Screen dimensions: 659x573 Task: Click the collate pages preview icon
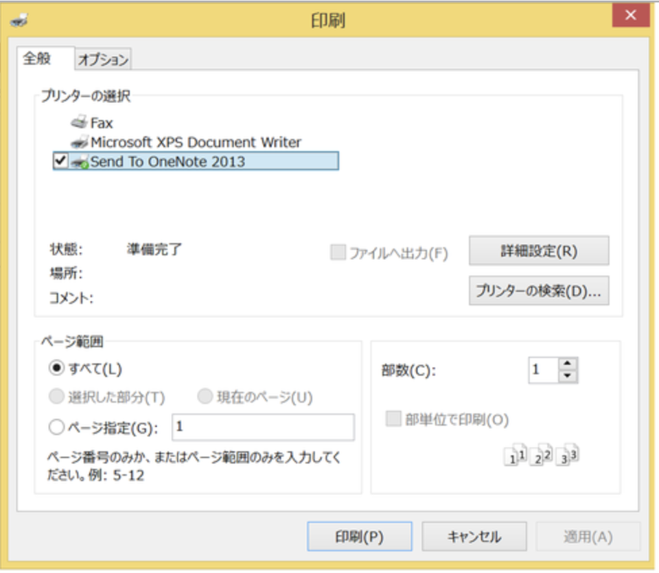[542, 454]
